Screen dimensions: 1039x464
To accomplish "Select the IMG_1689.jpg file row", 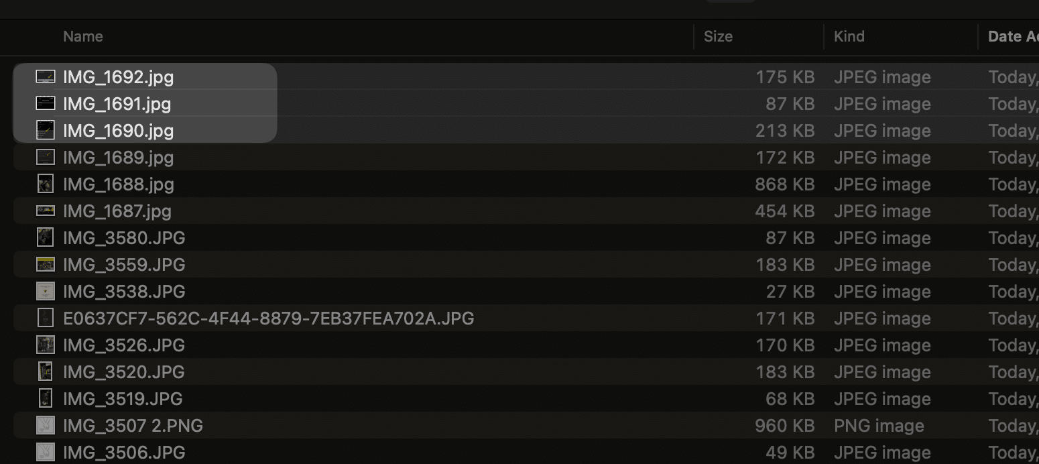I will point(118,158).
